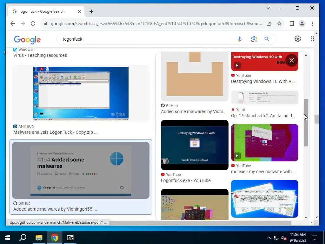Bookmark this page with the star icon
The width and height of the screenshot is (325, 244).
click(x=279, y=24)
